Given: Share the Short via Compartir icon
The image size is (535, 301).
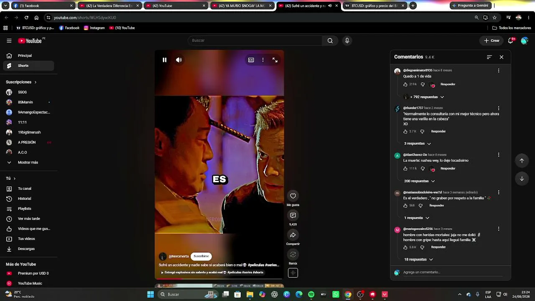Looking at the screenshot, I should [x=293, y=235].
